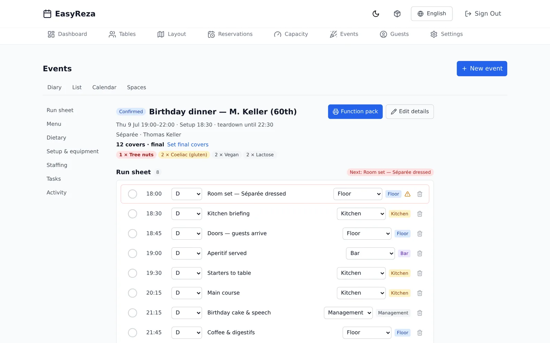Mark Coffee & digestifs as done
This screenshot has height=343, width=550.
tap(132, 333)
